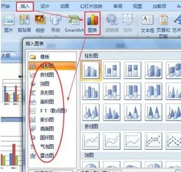Choose the 100% stacked cylinder thumbnail
The height and width of the screenshot is (172, 181).
pos(133,91)
